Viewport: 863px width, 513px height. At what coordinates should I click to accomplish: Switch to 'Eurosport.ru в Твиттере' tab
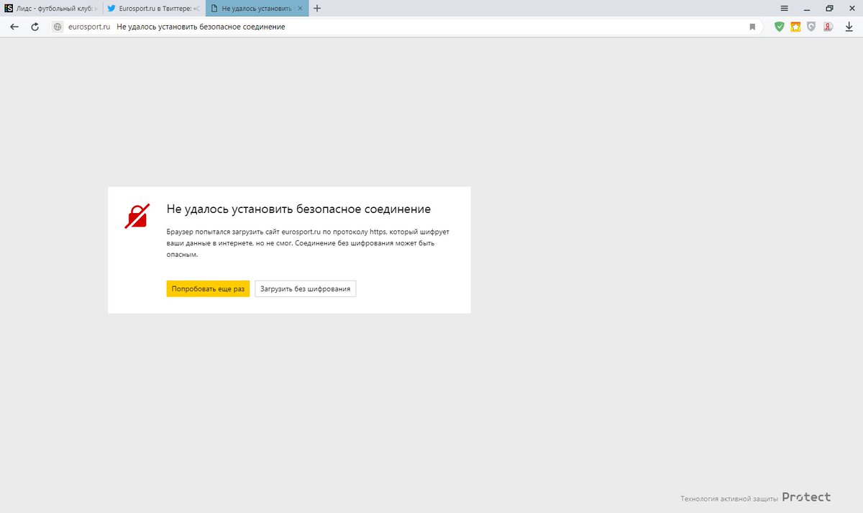154,9
